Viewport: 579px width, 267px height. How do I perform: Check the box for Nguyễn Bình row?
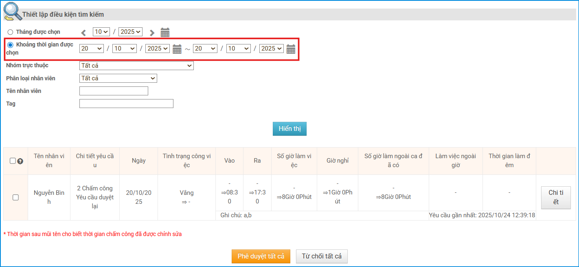click(x=15, y=197)
